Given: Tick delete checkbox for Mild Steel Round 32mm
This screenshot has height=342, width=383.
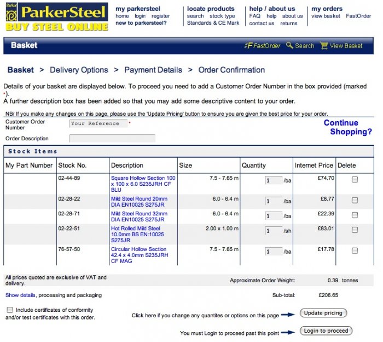Looking at the screenshot, I should tap(355, 215).
